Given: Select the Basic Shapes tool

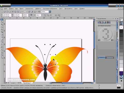Looking at the screenshot, I should coord(2,42).
